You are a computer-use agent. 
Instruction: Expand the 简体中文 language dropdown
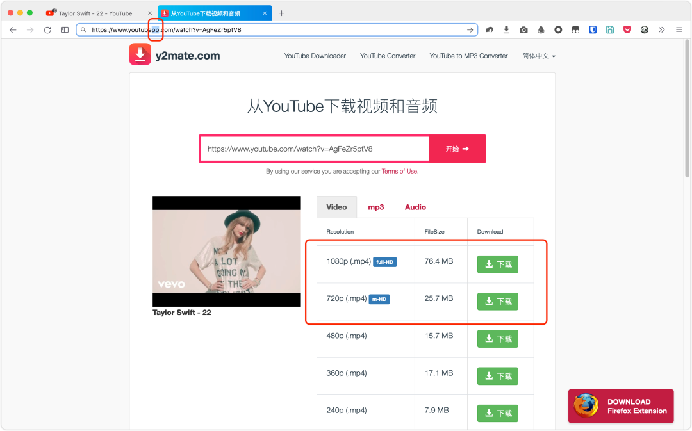click(538, 56)
